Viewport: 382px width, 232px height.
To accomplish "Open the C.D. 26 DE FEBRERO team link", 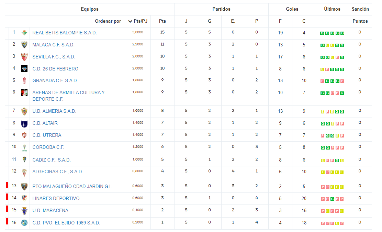I will [x=55, y=69].
